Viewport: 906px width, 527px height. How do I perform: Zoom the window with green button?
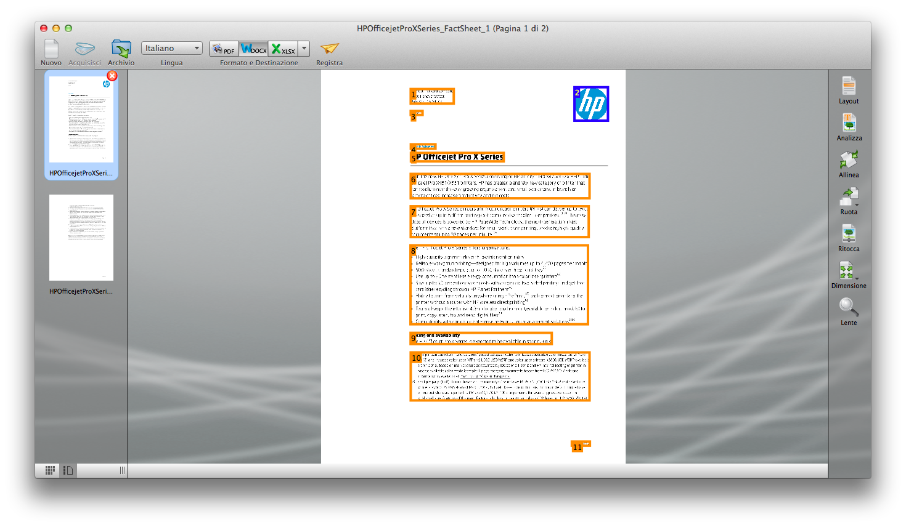[x=68, y=28]
